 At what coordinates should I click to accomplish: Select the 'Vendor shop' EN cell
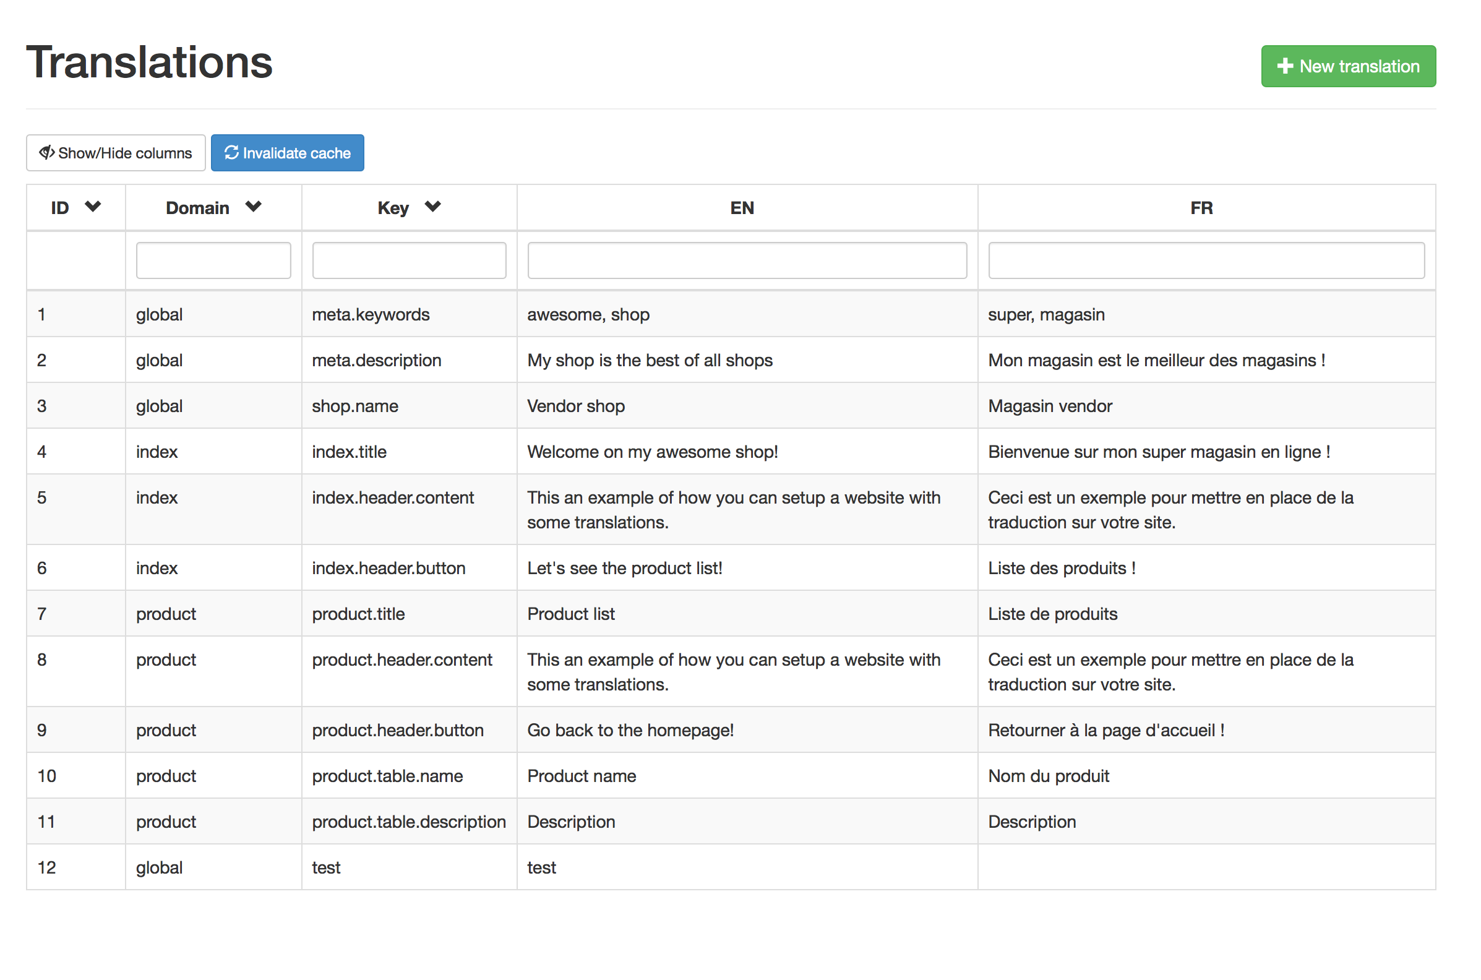576,406
